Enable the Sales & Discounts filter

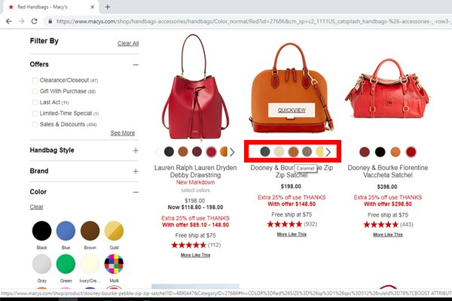coord(35,124)
